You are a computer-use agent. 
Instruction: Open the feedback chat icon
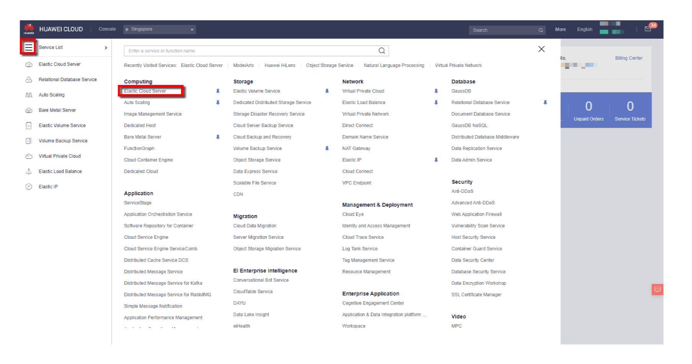pos(658,289)
